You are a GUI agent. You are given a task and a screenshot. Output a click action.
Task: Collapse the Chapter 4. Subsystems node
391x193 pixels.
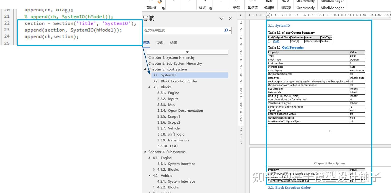145,152
